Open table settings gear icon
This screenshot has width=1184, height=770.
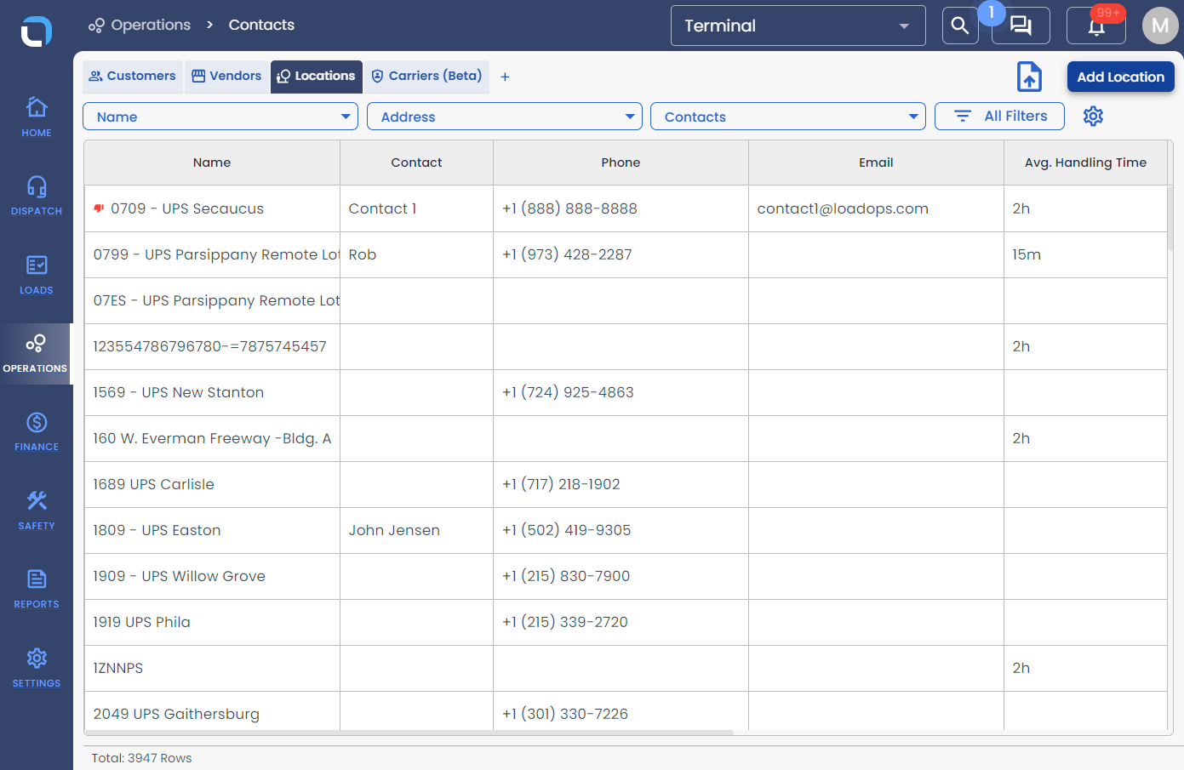tap(1093, 116)
